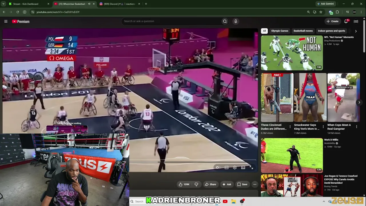
Task: Open the YouTube account avatar menu
Action: (356, 21)
